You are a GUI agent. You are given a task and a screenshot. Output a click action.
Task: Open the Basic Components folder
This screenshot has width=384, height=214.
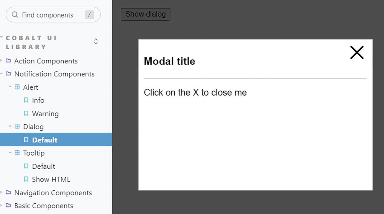pyautogui.click(x=43, y=206)
